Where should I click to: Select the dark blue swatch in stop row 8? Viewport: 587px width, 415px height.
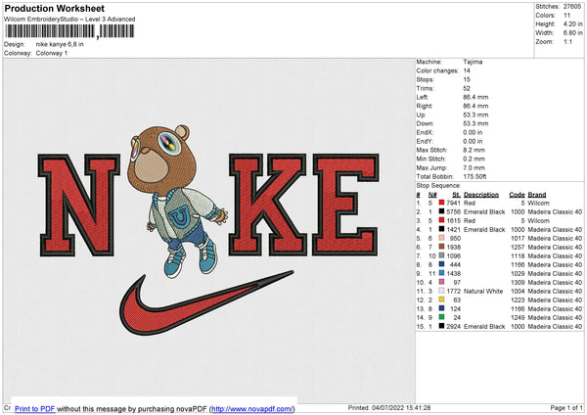pos(442,265)
